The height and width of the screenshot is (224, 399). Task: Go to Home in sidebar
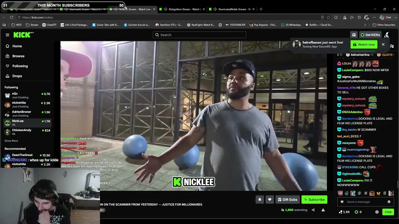(17, 46)
